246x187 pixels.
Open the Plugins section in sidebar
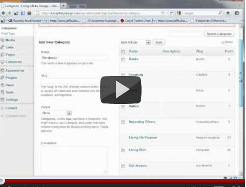(x=11, y=78)
